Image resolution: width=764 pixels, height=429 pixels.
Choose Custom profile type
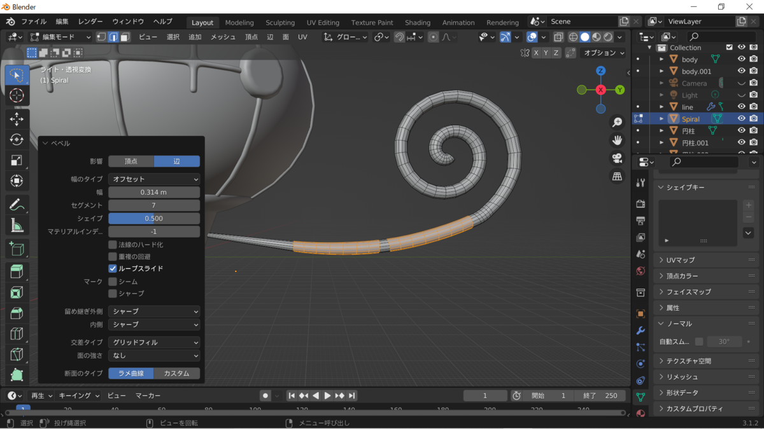click(177, 373)
